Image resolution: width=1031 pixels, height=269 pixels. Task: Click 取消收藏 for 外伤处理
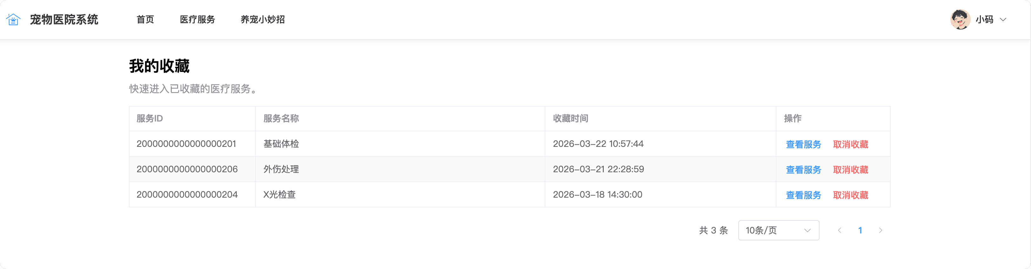pyautogui.click(x=850, y=169)
